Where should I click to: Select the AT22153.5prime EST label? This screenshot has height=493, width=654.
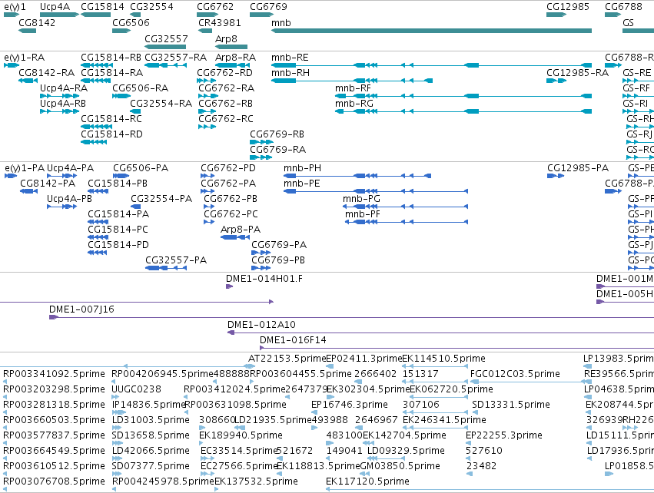coord(287,359)
